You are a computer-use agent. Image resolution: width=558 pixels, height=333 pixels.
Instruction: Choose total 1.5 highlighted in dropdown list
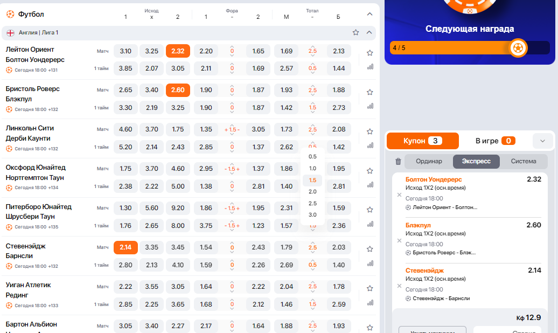312,180
